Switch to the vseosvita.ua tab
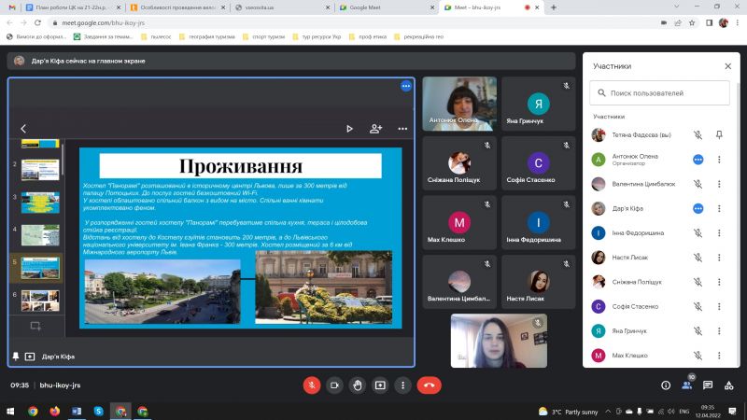Viewport: 747px width, 420px height. [281, 7]
